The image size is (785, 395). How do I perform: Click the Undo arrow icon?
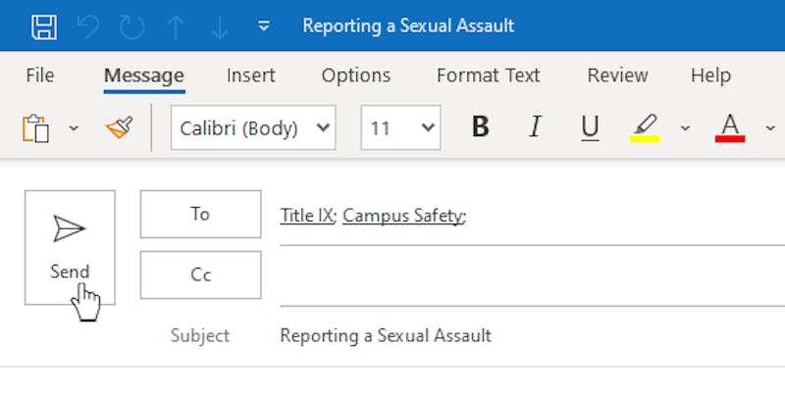(x=88, y=26)
